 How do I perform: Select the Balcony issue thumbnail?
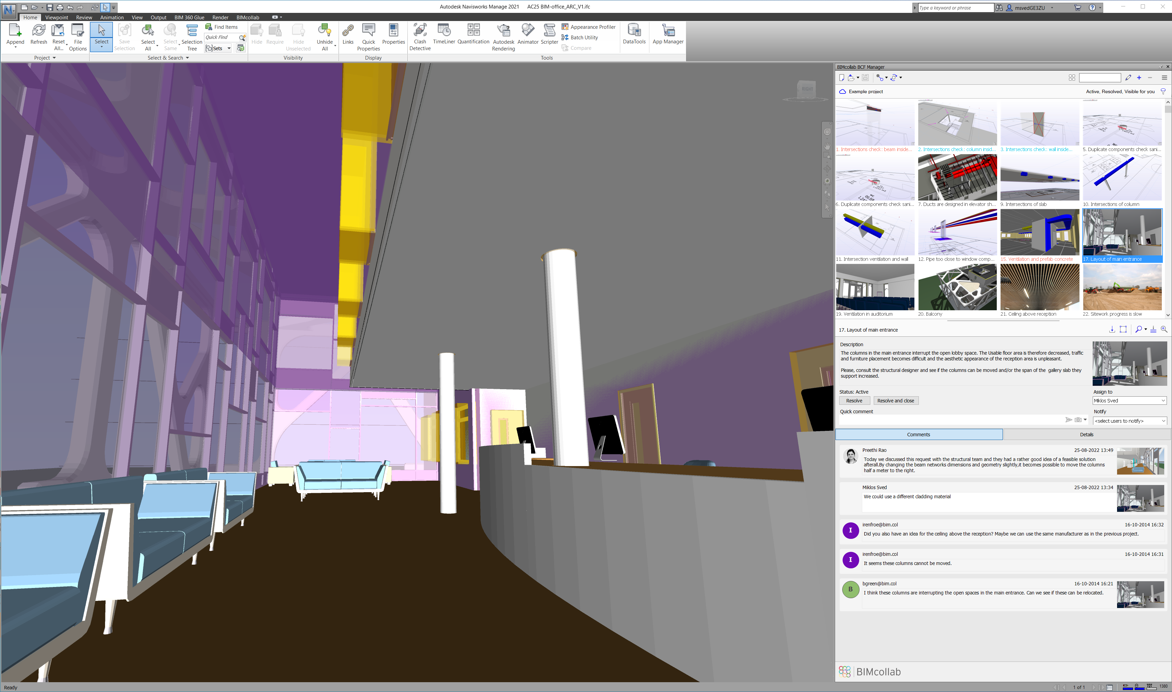(957, 287)
